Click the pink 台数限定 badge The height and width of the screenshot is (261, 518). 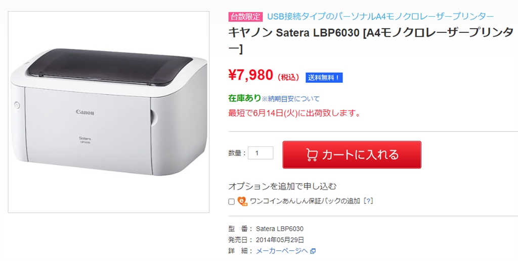(x=245, y=16)
